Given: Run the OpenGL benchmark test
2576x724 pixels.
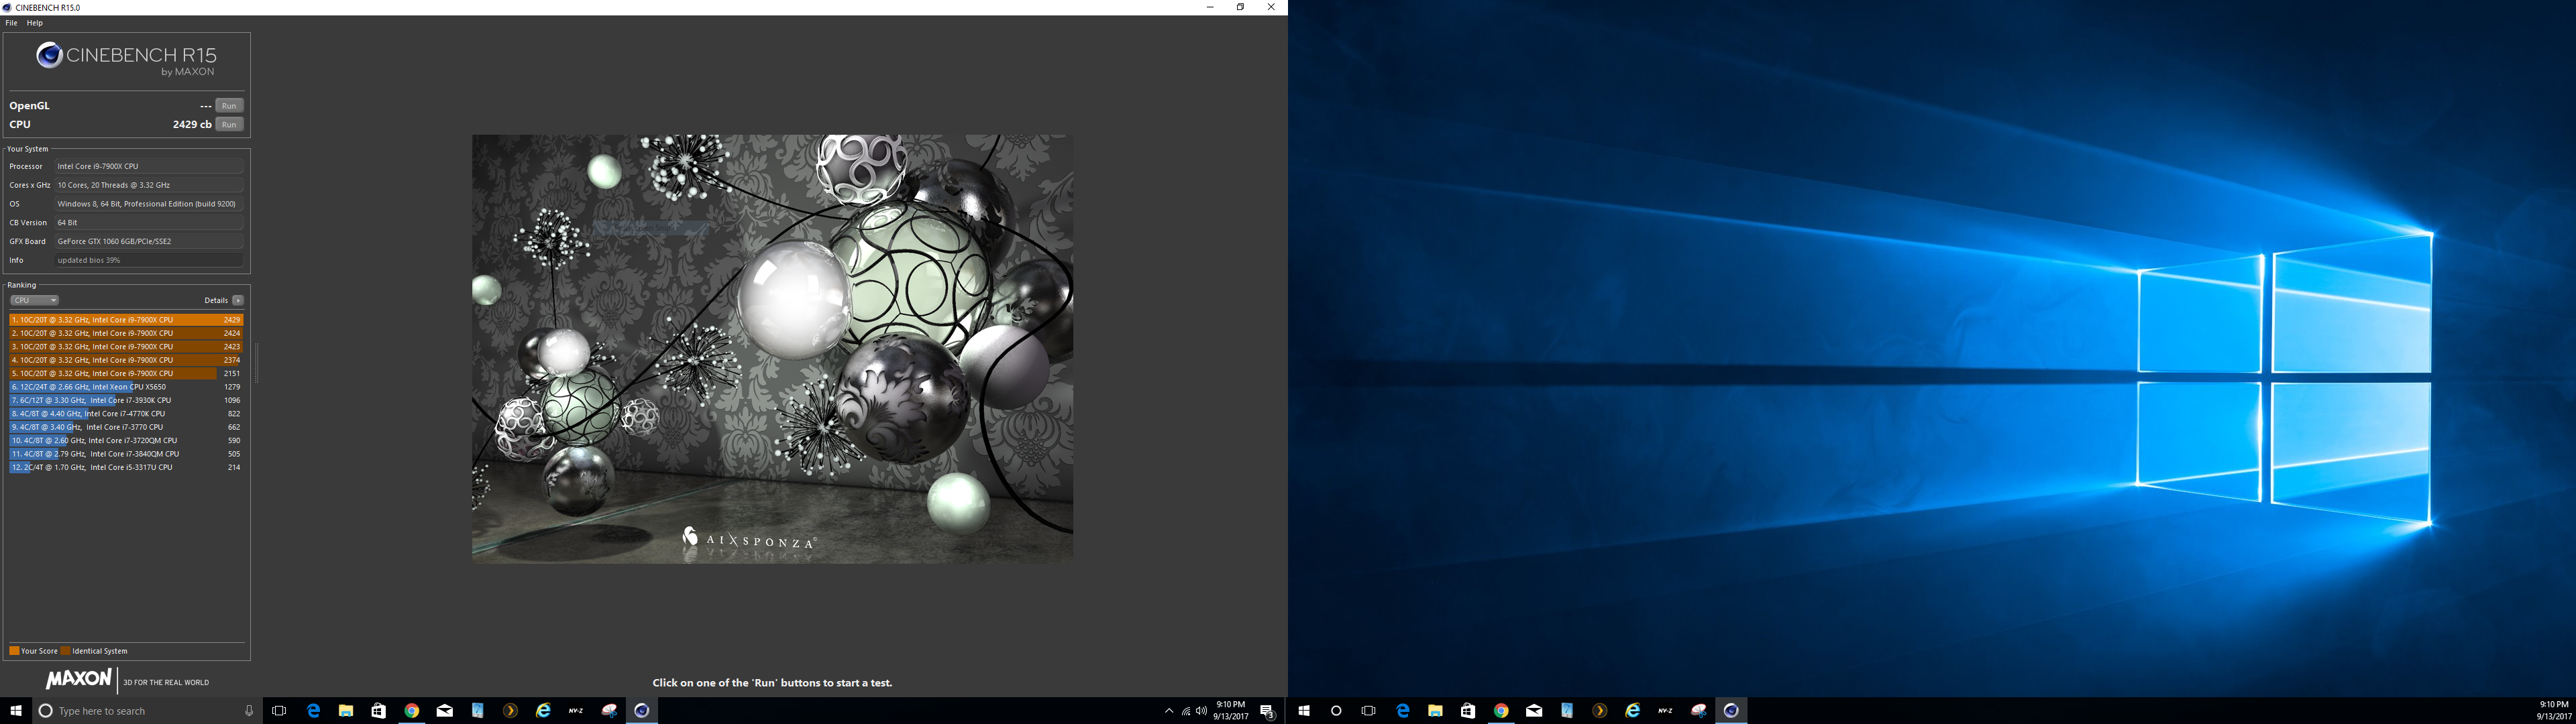Looking at the screenshot, I should (229, 105).
